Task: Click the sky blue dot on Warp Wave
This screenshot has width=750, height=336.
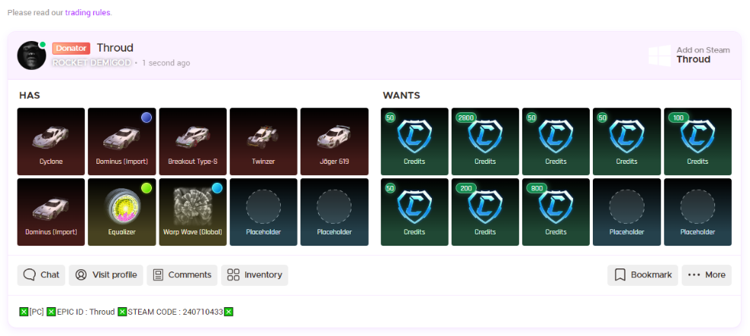Action: [x=217, y=188]
